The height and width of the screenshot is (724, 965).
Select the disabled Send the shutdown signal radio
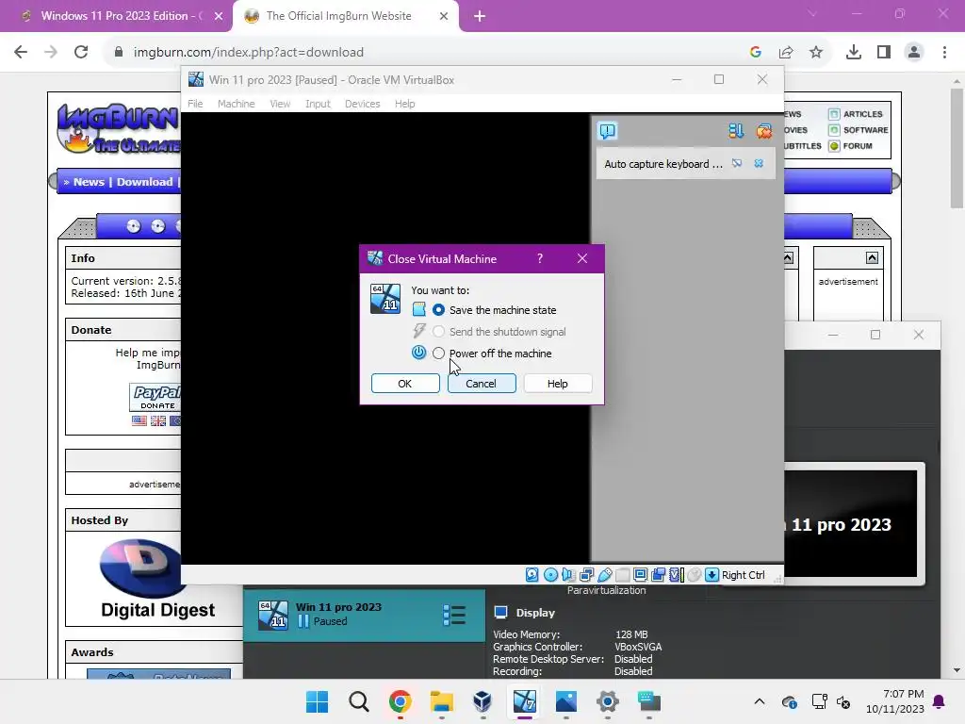point(438,332)
